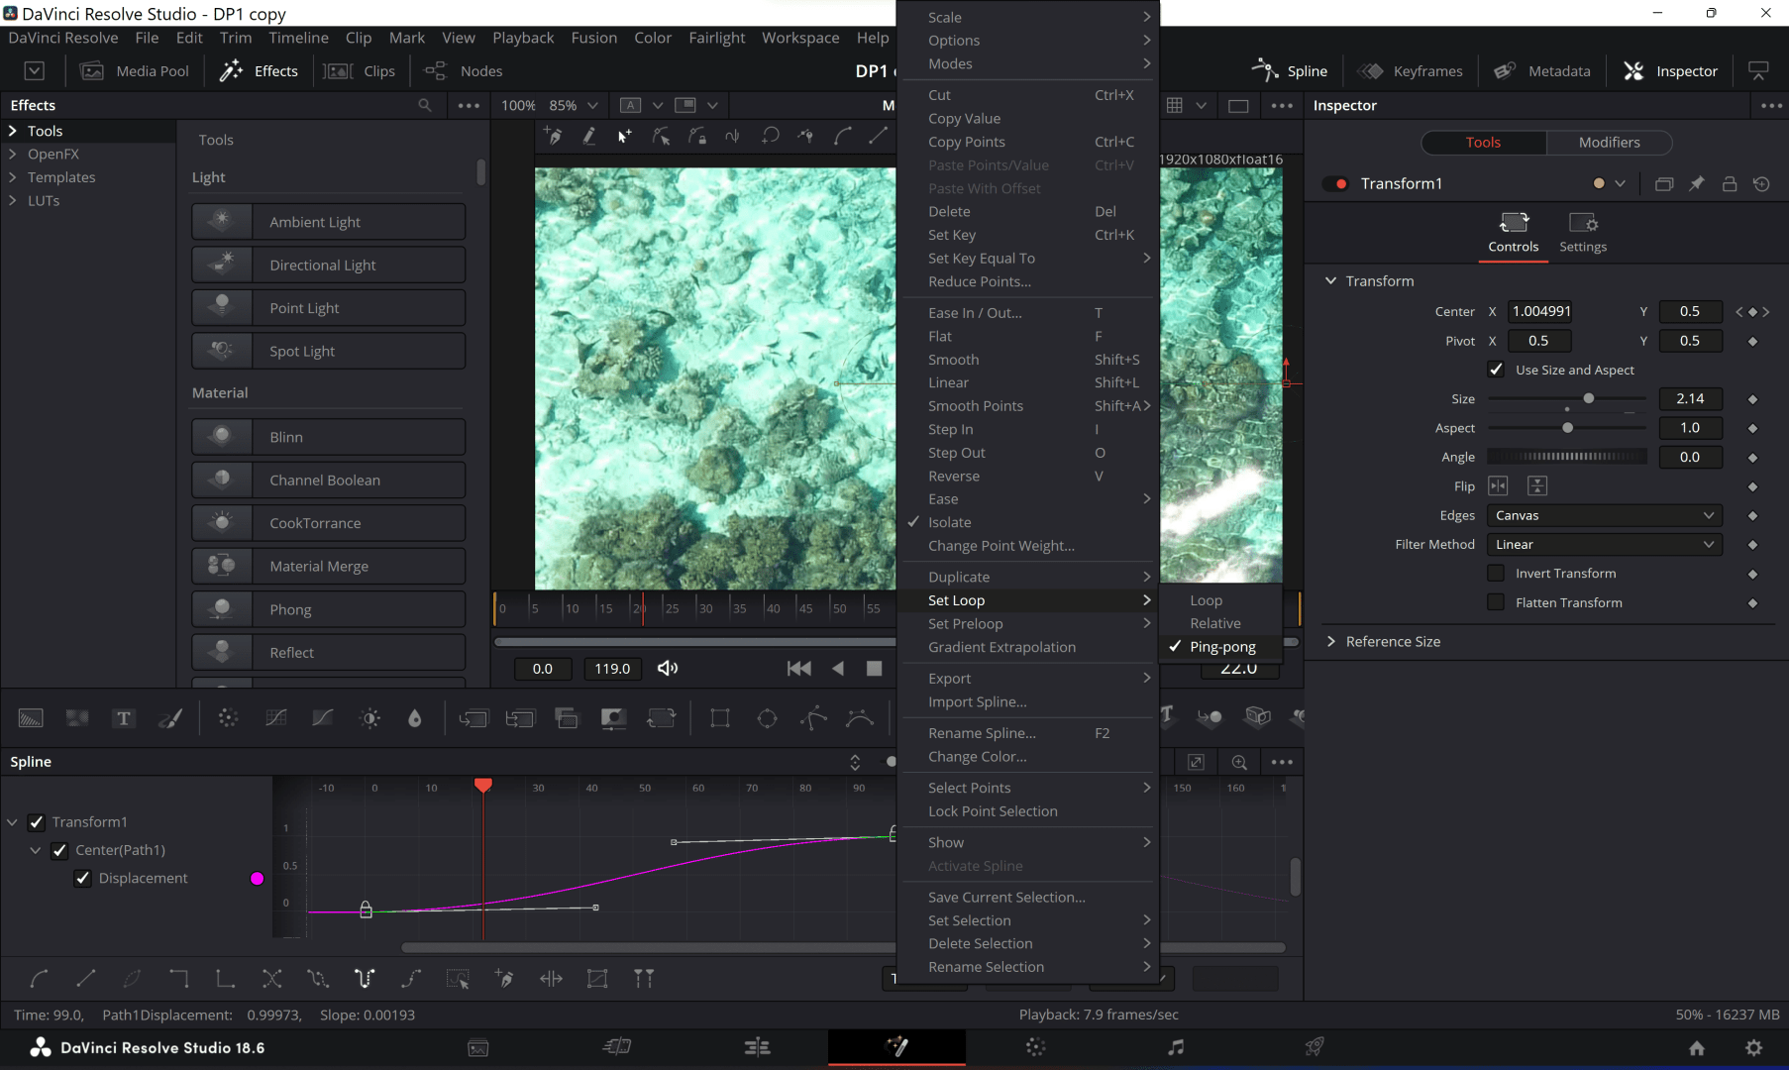Screen dimensions: 1789x1070
Task: Expand the OpenFX effects category
Action: [13, 154]
